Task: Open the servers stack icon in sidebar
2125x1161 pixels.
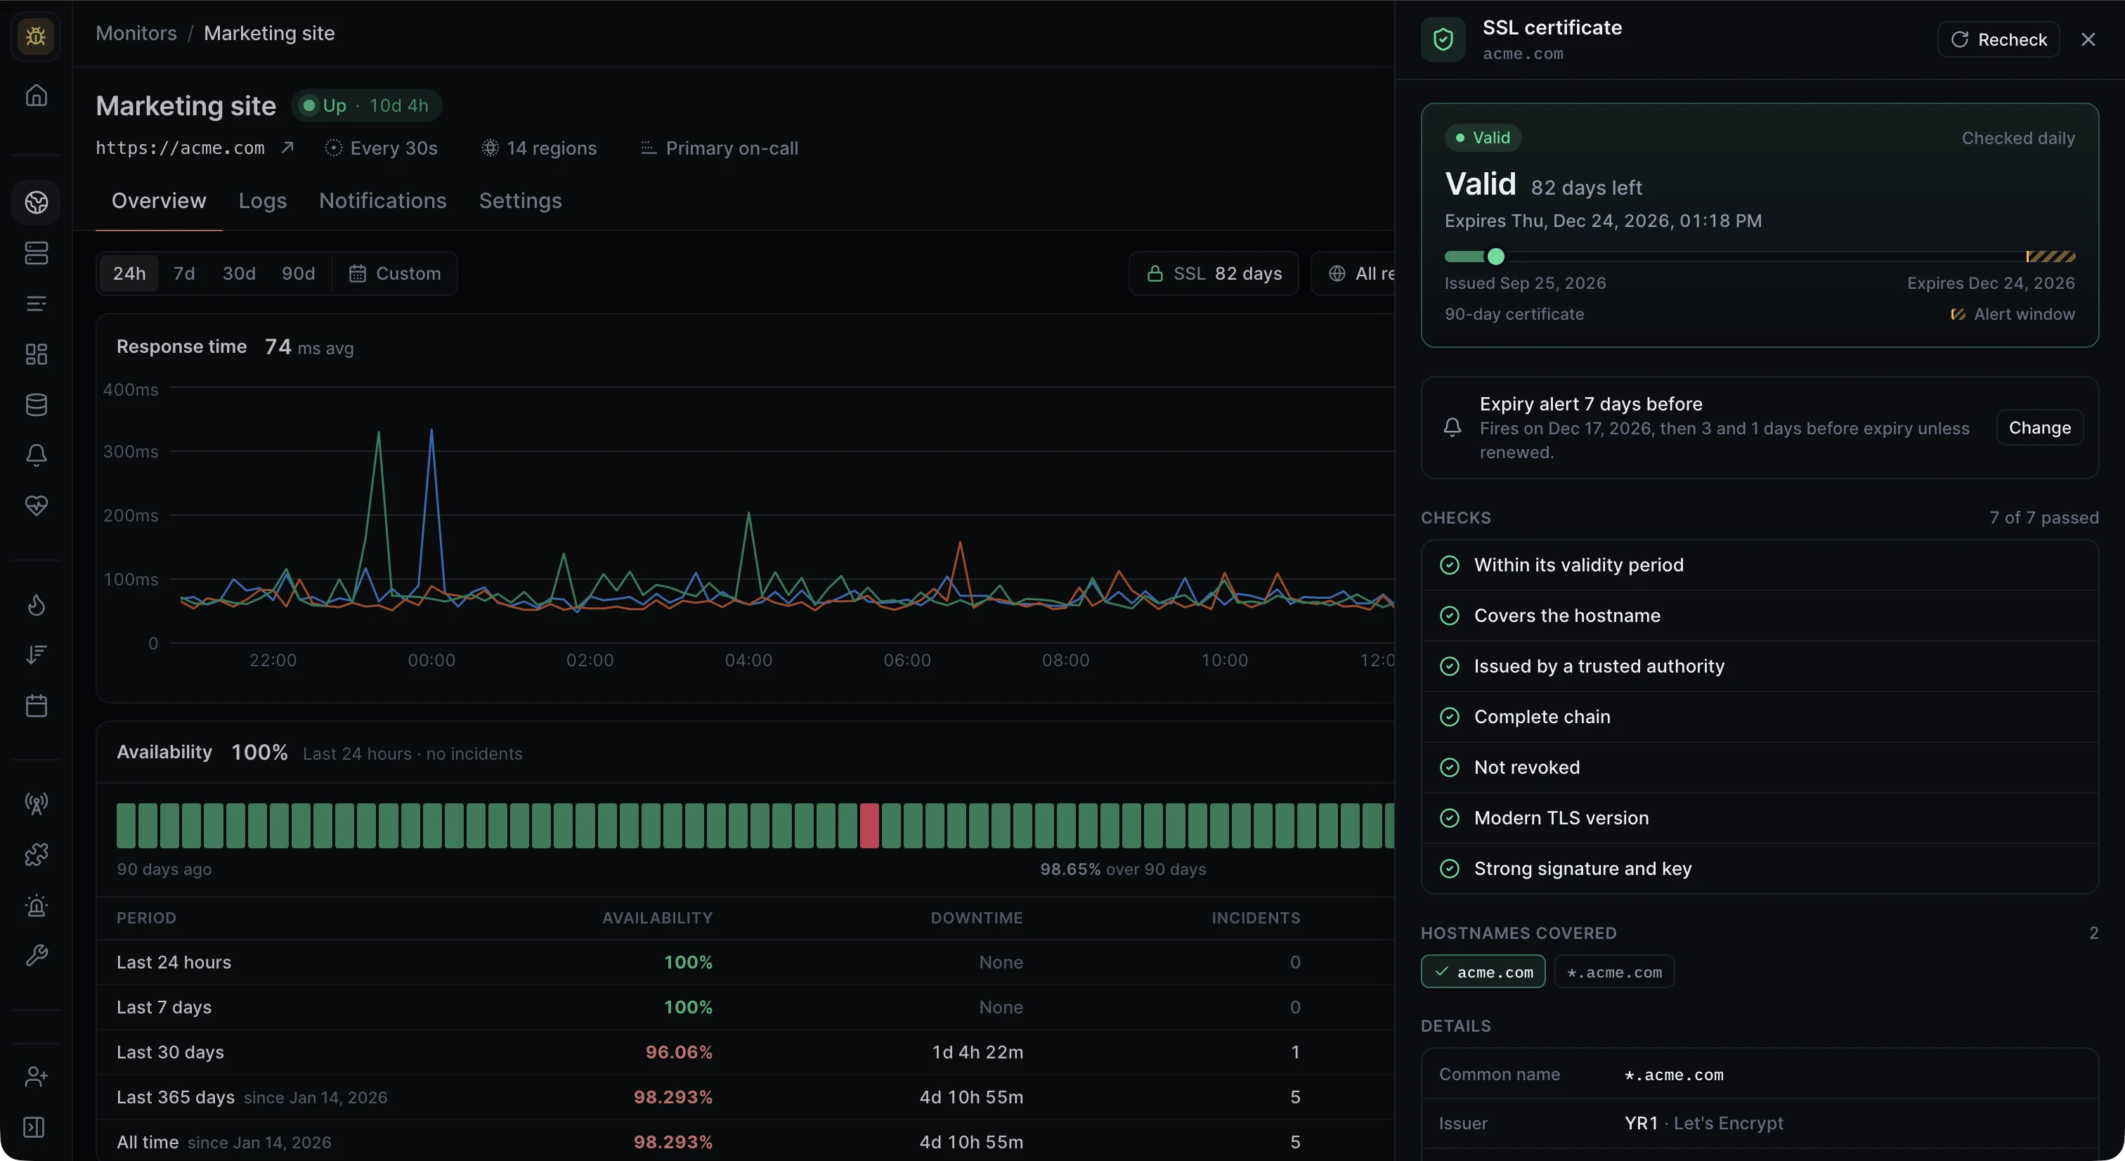Action: [37, 252]
